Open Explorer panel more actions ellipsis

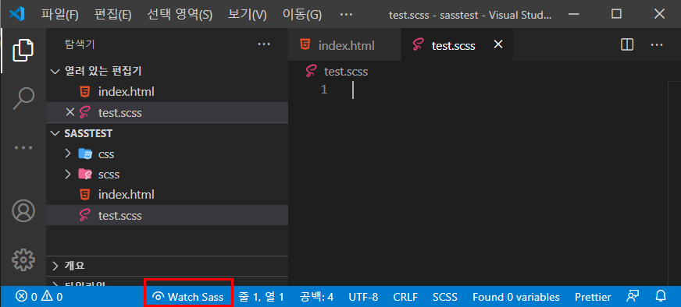(x=264, y=44)
